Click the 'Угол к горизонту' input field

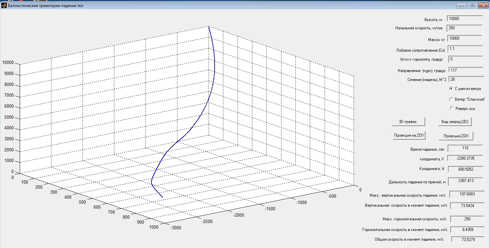click(466, 59)
